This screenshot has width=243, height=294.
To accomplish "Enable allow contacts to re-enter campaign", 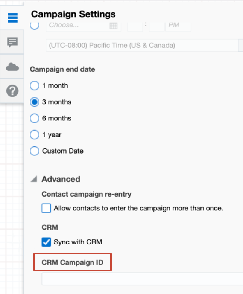I will (46, 208).
